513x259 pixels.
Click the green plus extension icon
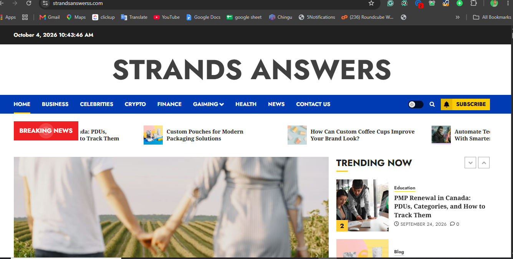[460, 3]
